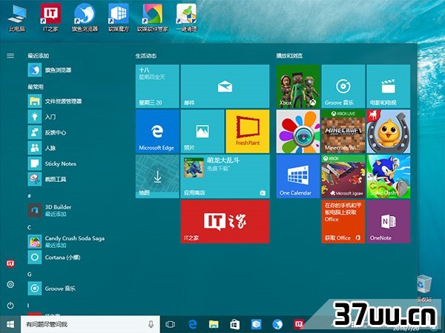Image resolution: width=445 pixels, height=333 pixels.
Task: Open the Xbox tile
Action: point(298,86)
